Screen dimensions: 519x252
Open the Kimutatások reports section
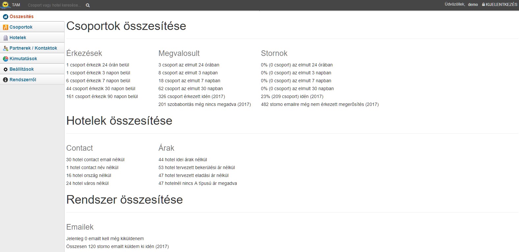tap(23, 59)
